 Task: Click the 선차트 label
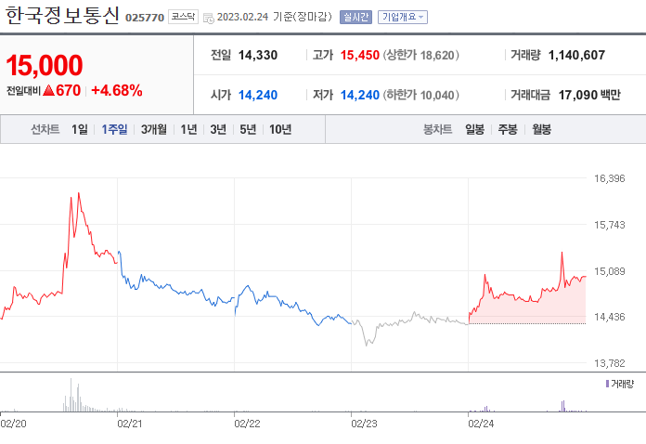pos(45,129)
